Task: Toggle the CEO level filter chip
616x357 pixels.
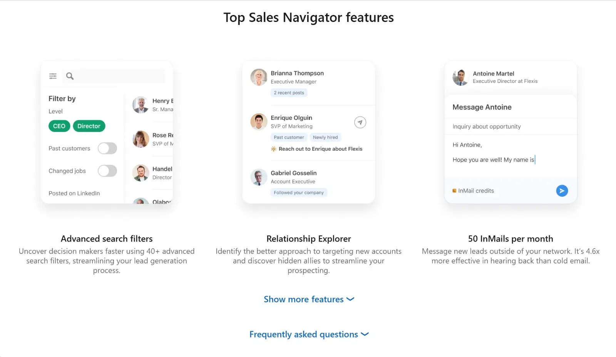Action: point(59,126)
